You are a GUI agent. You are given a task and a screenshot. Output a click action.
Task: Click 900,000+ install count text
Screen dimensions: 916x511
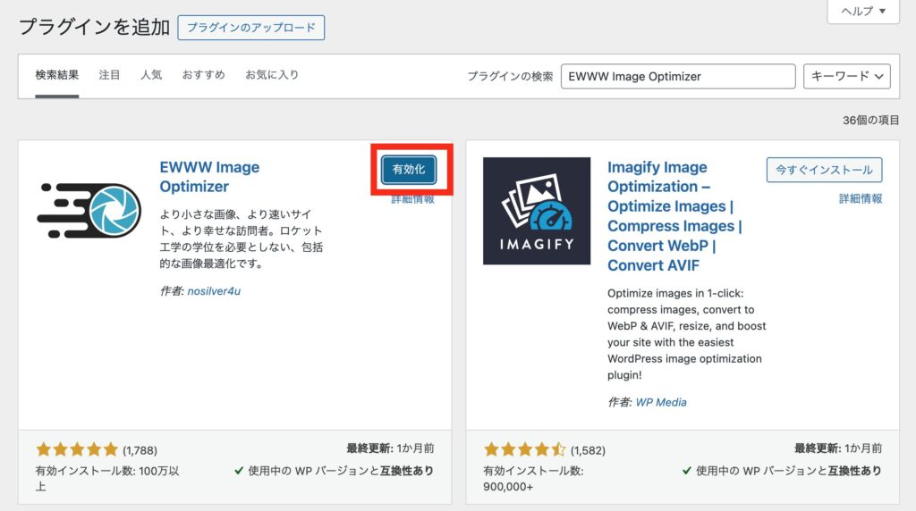coord(508,487)
